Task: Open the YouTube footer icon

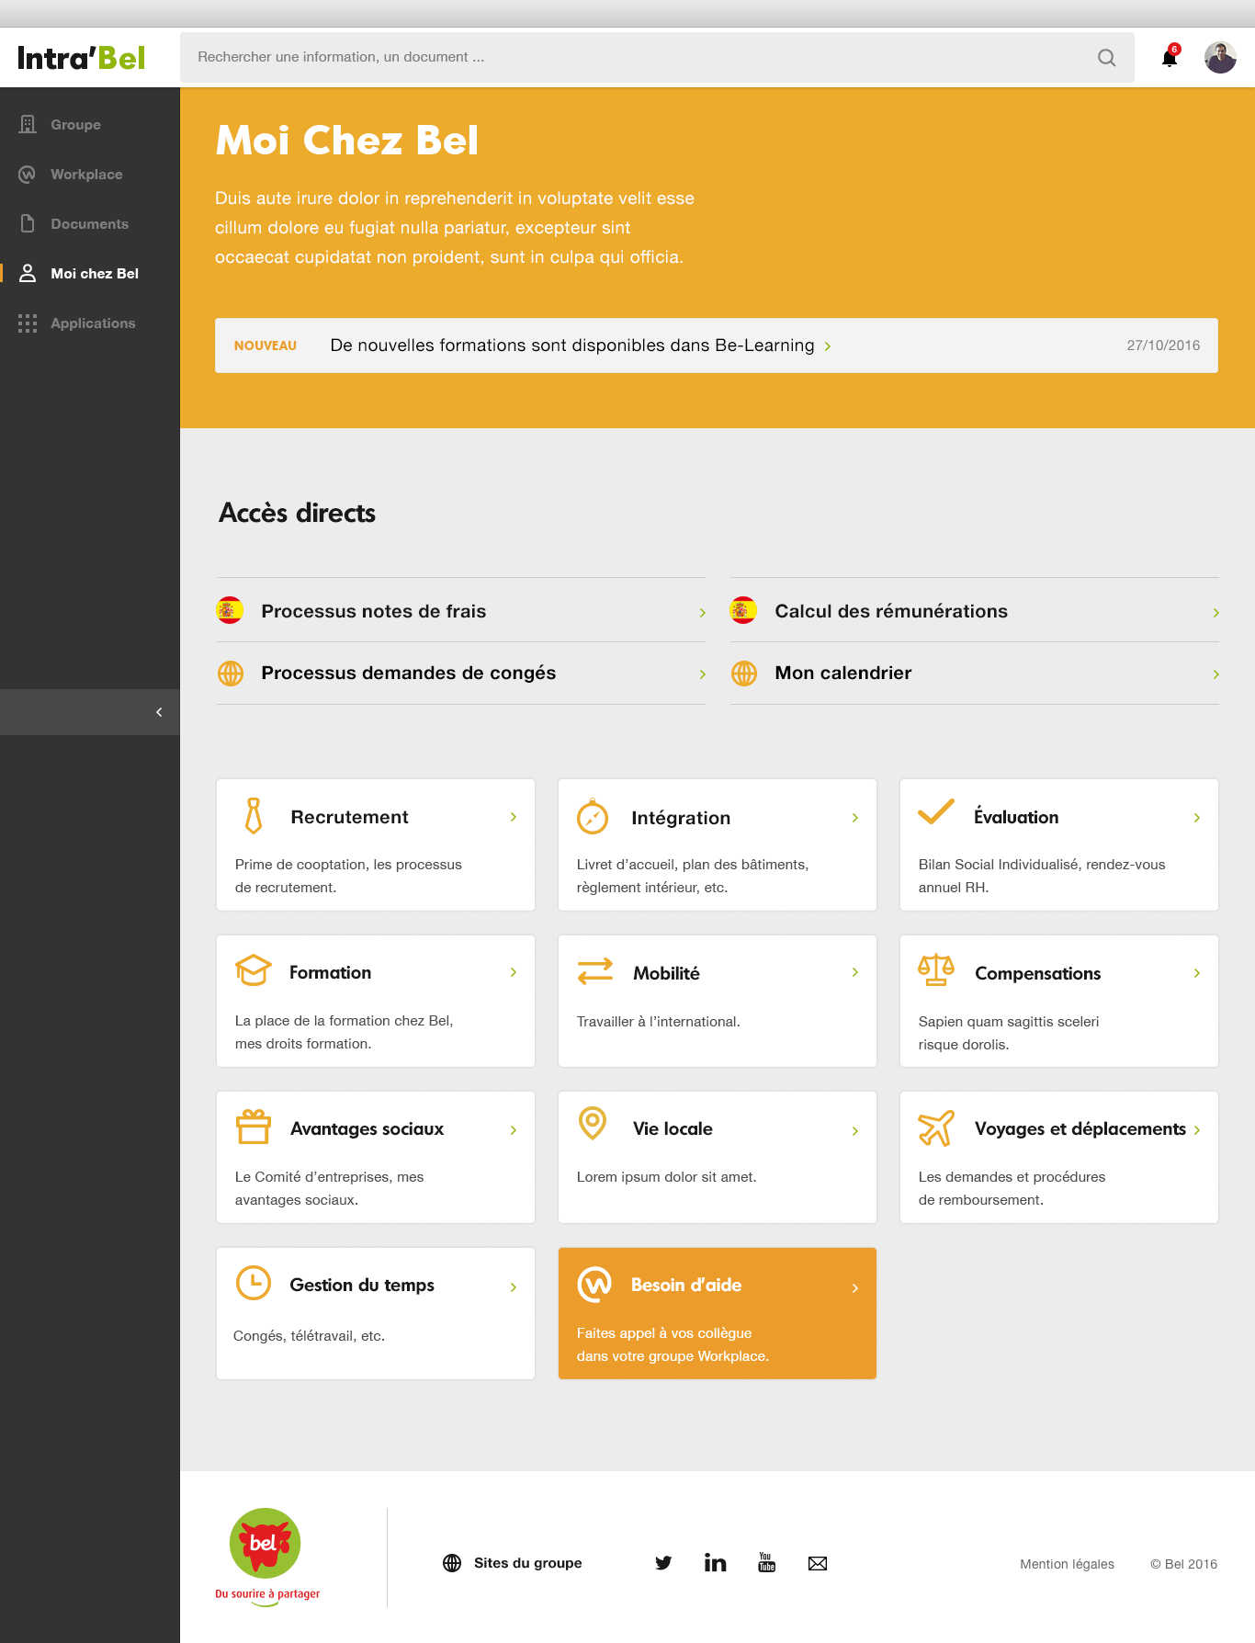Action: point(766,1562)
